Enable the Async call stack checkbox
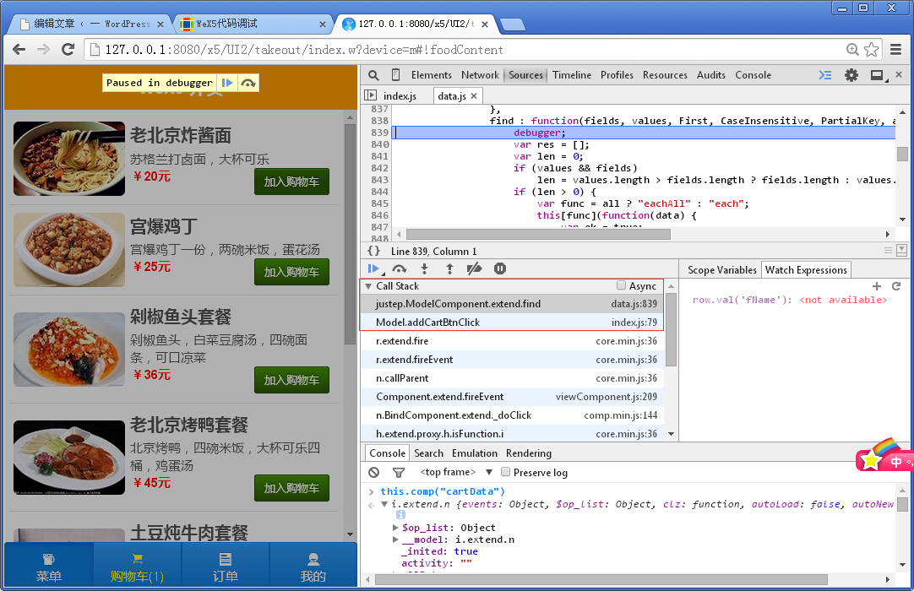 (x=621, y=285)
